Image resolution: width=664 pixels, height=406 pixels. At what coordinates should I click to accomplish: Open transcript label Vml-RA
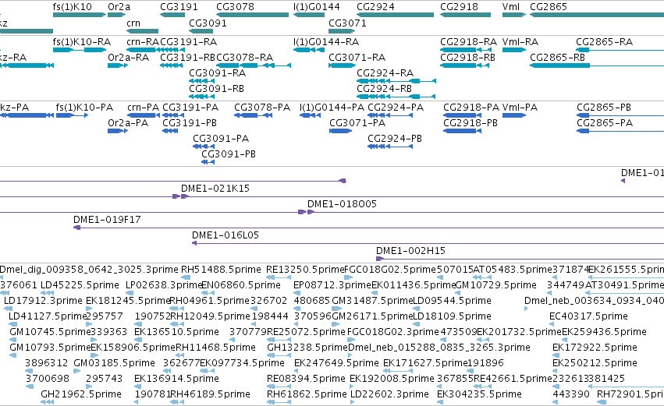(520, 42)
